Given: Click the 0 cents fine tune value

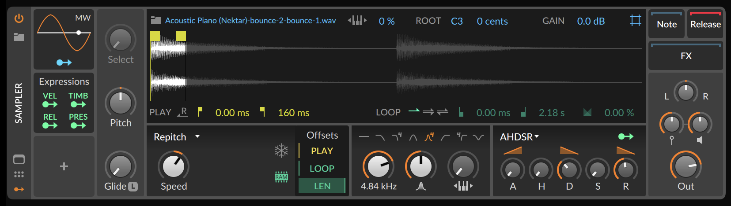Looking at the screenshot, I should point(492,21).
